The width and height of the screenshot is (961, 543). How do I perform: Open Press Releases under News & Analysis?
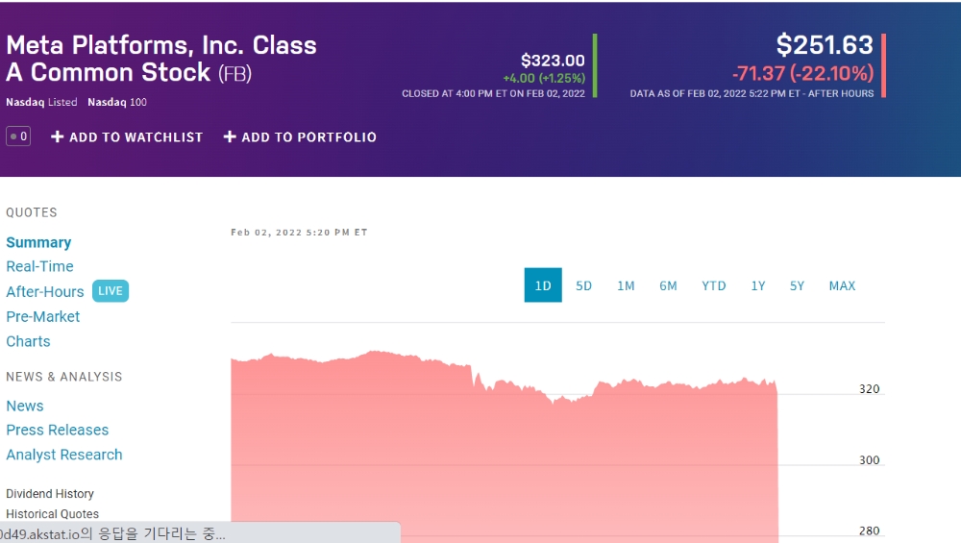click(57, 430)
